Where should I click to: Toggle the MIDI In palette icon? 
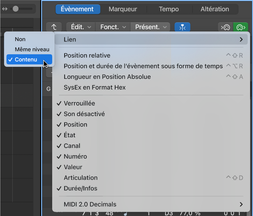pyautogui.click(x=225, y=27)
